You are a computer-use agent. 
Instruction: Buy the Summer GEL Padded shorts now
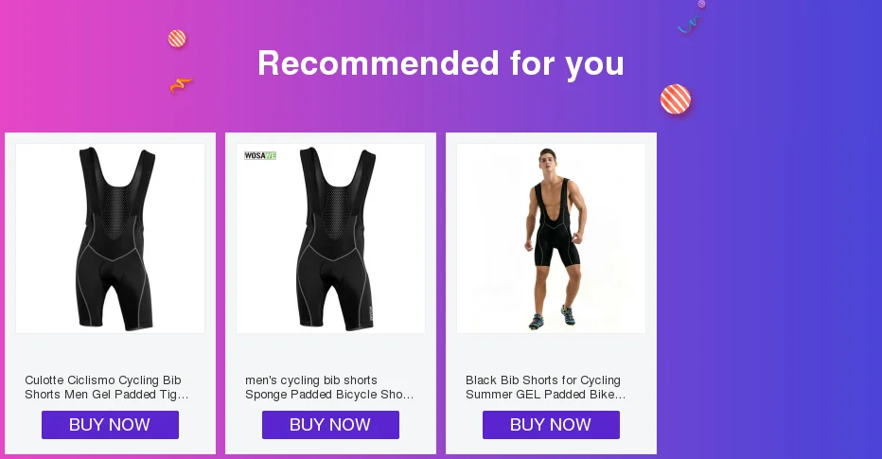click(551, 425)
